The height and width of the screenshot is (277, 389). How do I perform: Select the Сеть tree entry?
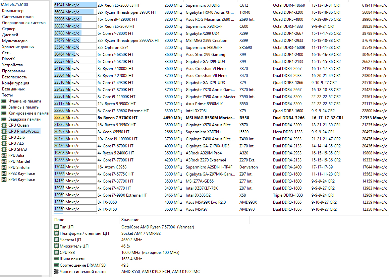[x=6, y=53]
